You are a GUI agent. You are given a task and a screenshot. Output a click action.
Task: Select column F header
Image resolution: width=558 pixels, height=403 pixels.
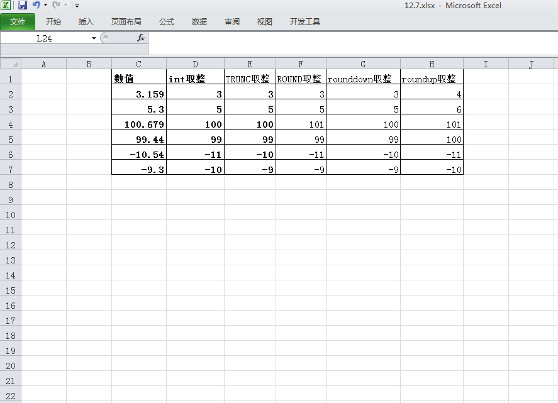tap(301, 64)
